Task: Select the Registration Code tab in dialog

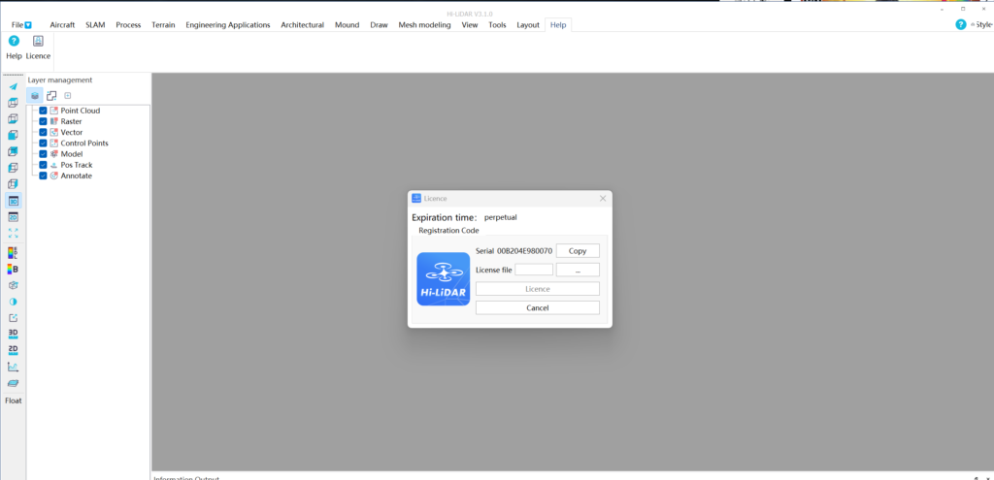Action: click(x=448, y=231)
